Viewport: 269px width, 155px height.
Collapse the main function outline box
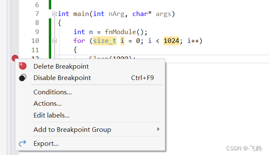click(55, 14)
